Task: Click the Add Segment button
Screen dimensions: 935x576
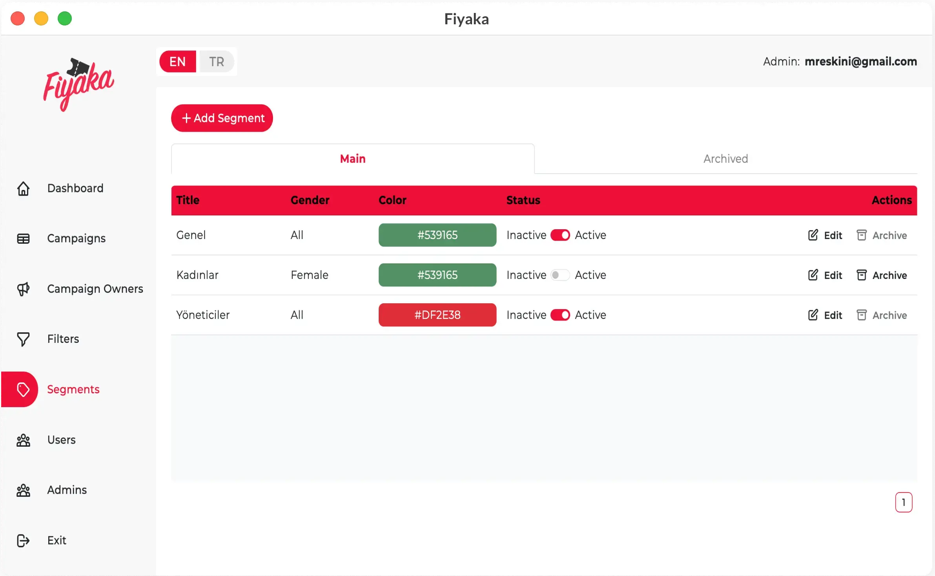Action: pos(222,118)
